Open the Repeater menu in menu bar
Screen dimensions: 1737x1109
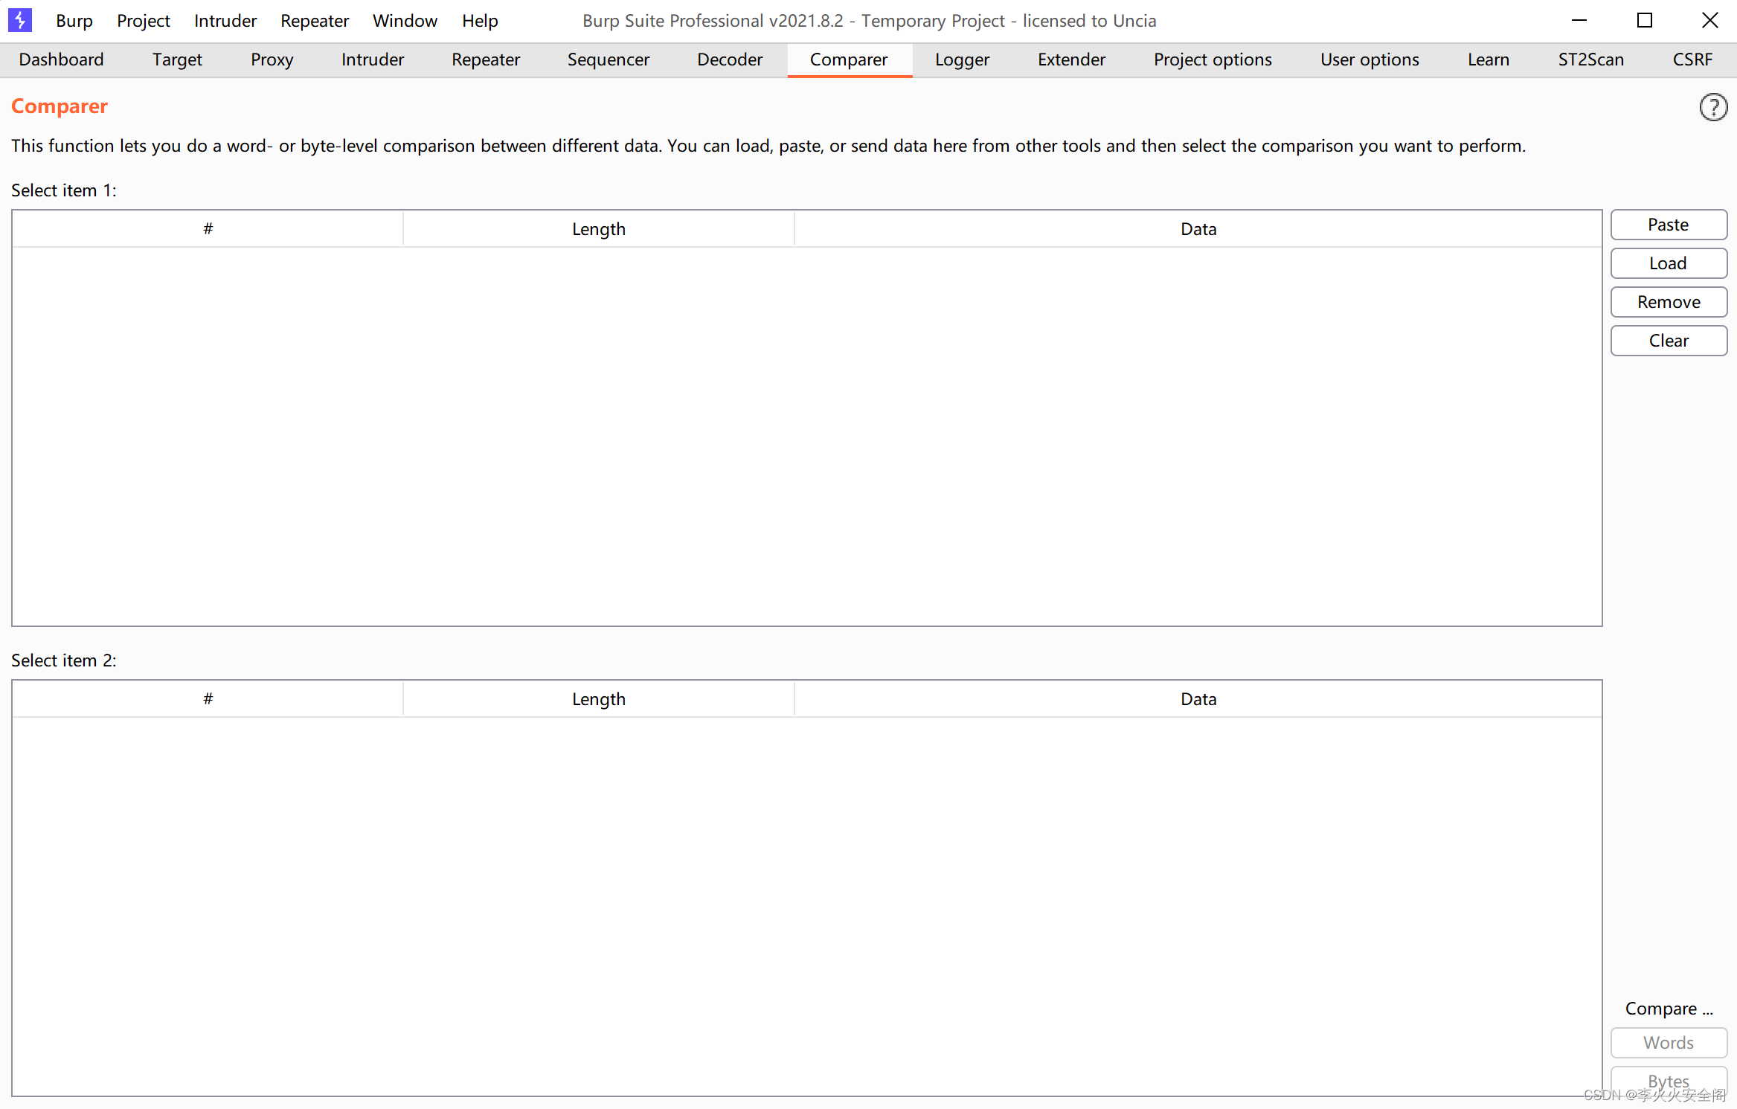315,21
